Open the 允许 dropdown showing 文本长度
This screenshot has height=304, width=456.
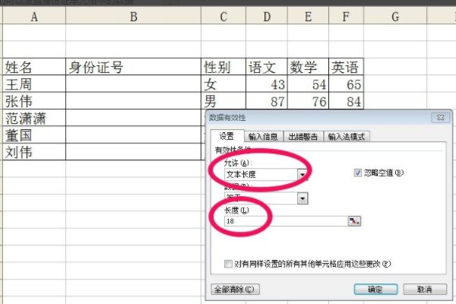[302, 175]
